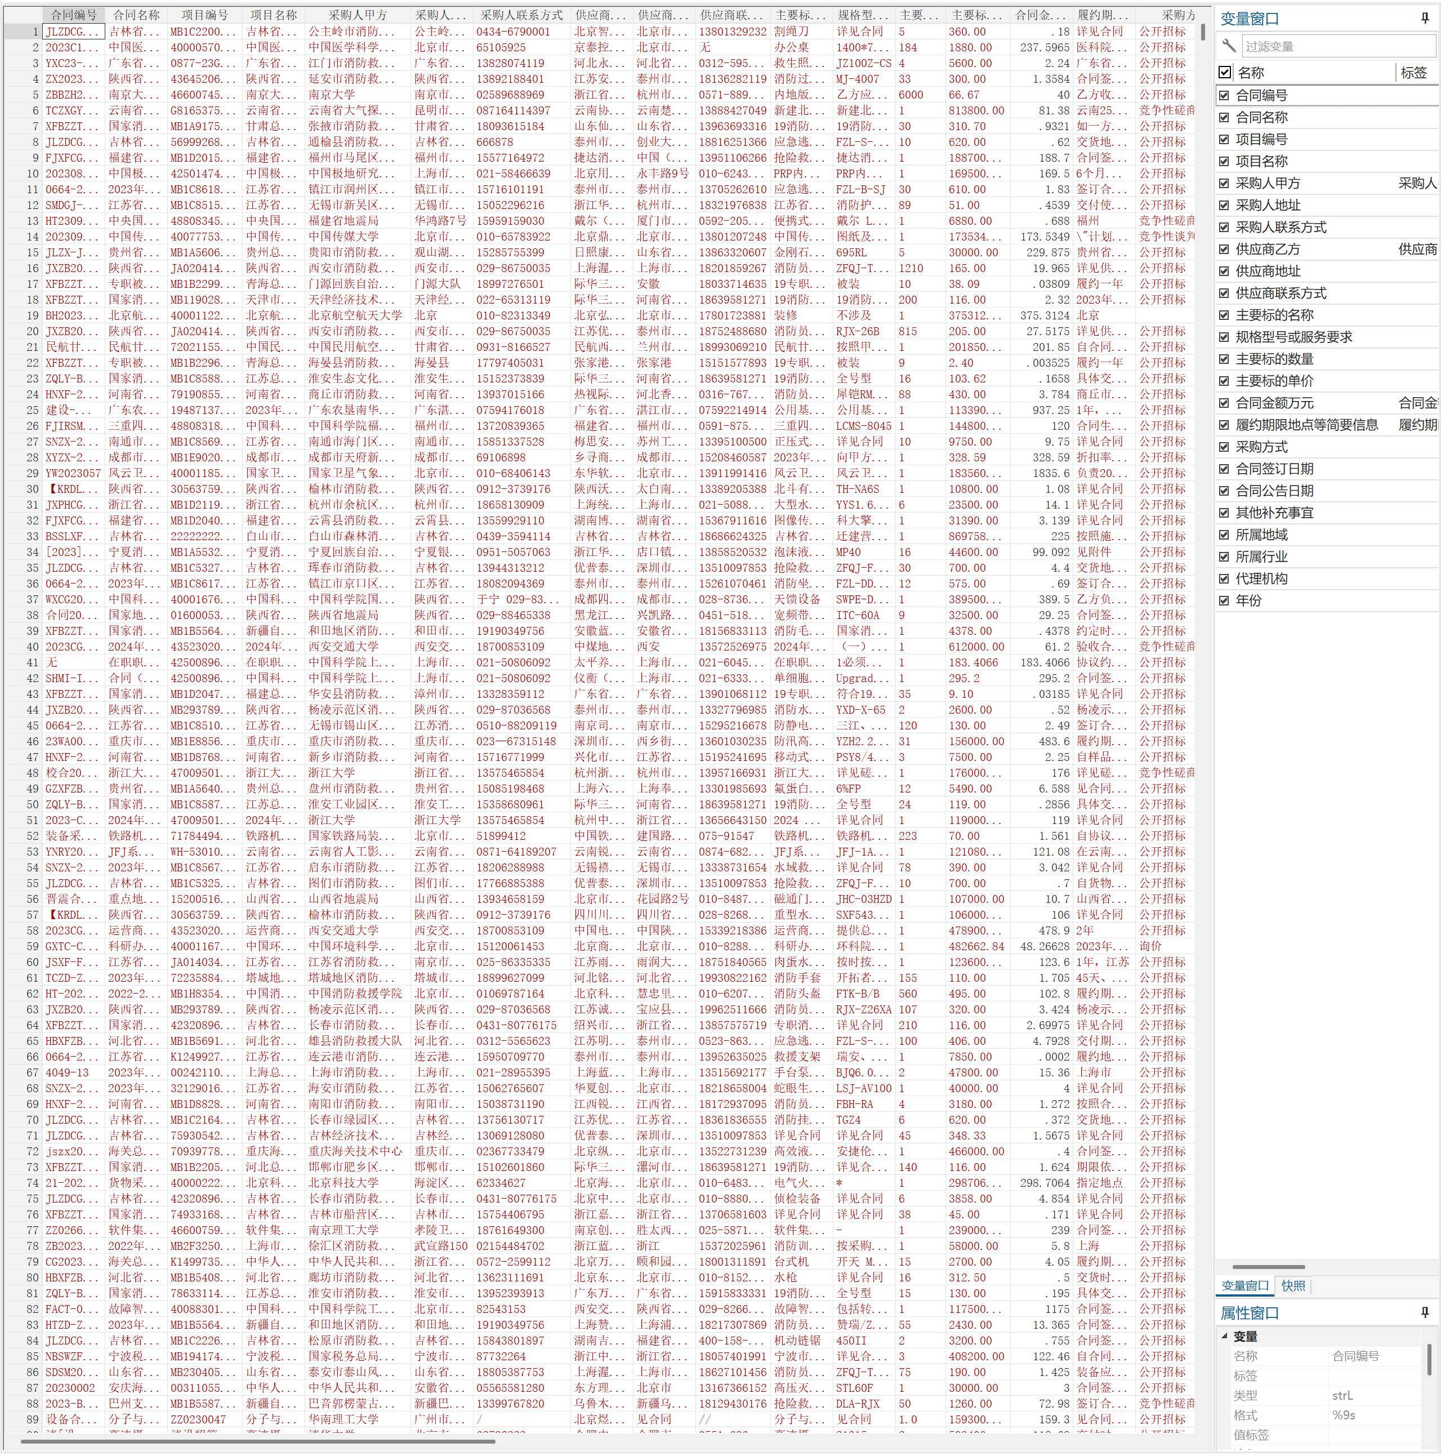Click the 采购人甲方 column header
Viewport: 1441px width, 1456px height.
click(x=357, y=14)
